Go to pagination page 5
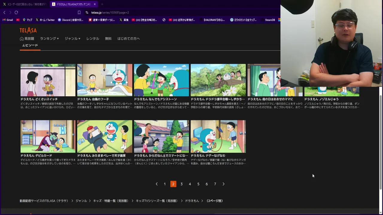 198,184
